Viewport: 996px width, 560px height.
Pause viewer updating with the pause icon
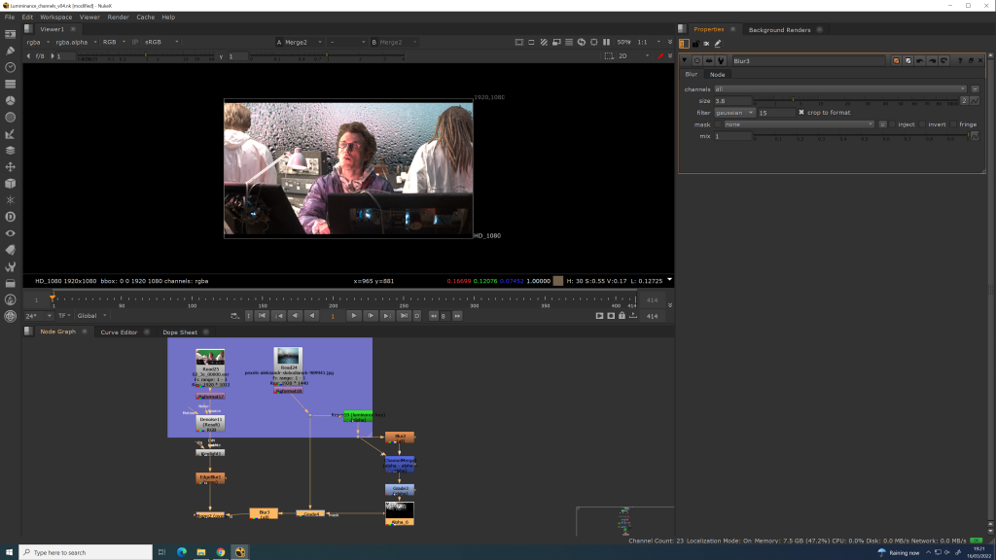click(x=607, y=42)
